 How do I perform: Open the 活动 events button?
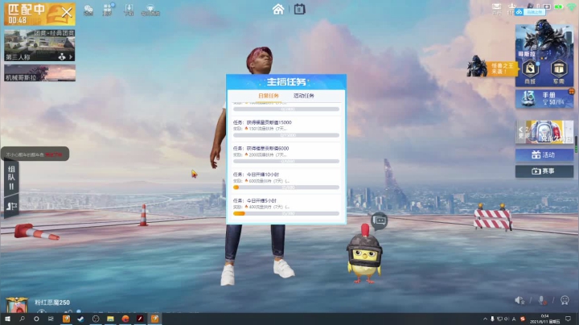pos(544,154)
